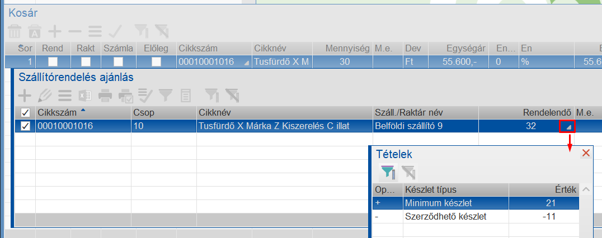Screen dimensions: 602x238
Task: Add a new Szállítórendelés ajánlás row with plus icon
Action: click(25, 95)
